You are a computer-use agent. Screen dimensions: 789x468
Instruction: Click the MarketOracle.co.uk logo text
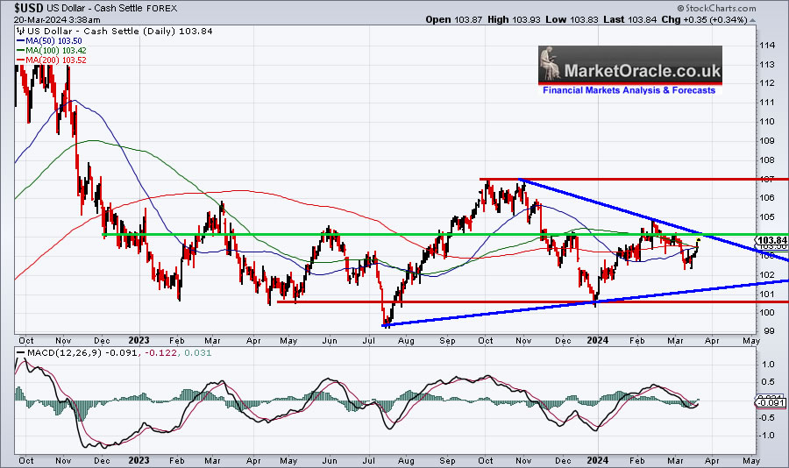click(x=643, y=70)
